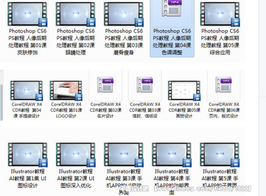Image resolution: width=266 pixels, height=196 pixels.
Task: Select Photoshop CS6 第05课 综合应用 video icon
Action: pyautogui.click(x=220, y=14)
